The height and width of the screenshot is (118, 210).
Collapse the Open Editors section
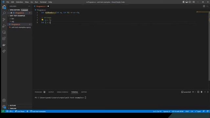tap(9, 10)
